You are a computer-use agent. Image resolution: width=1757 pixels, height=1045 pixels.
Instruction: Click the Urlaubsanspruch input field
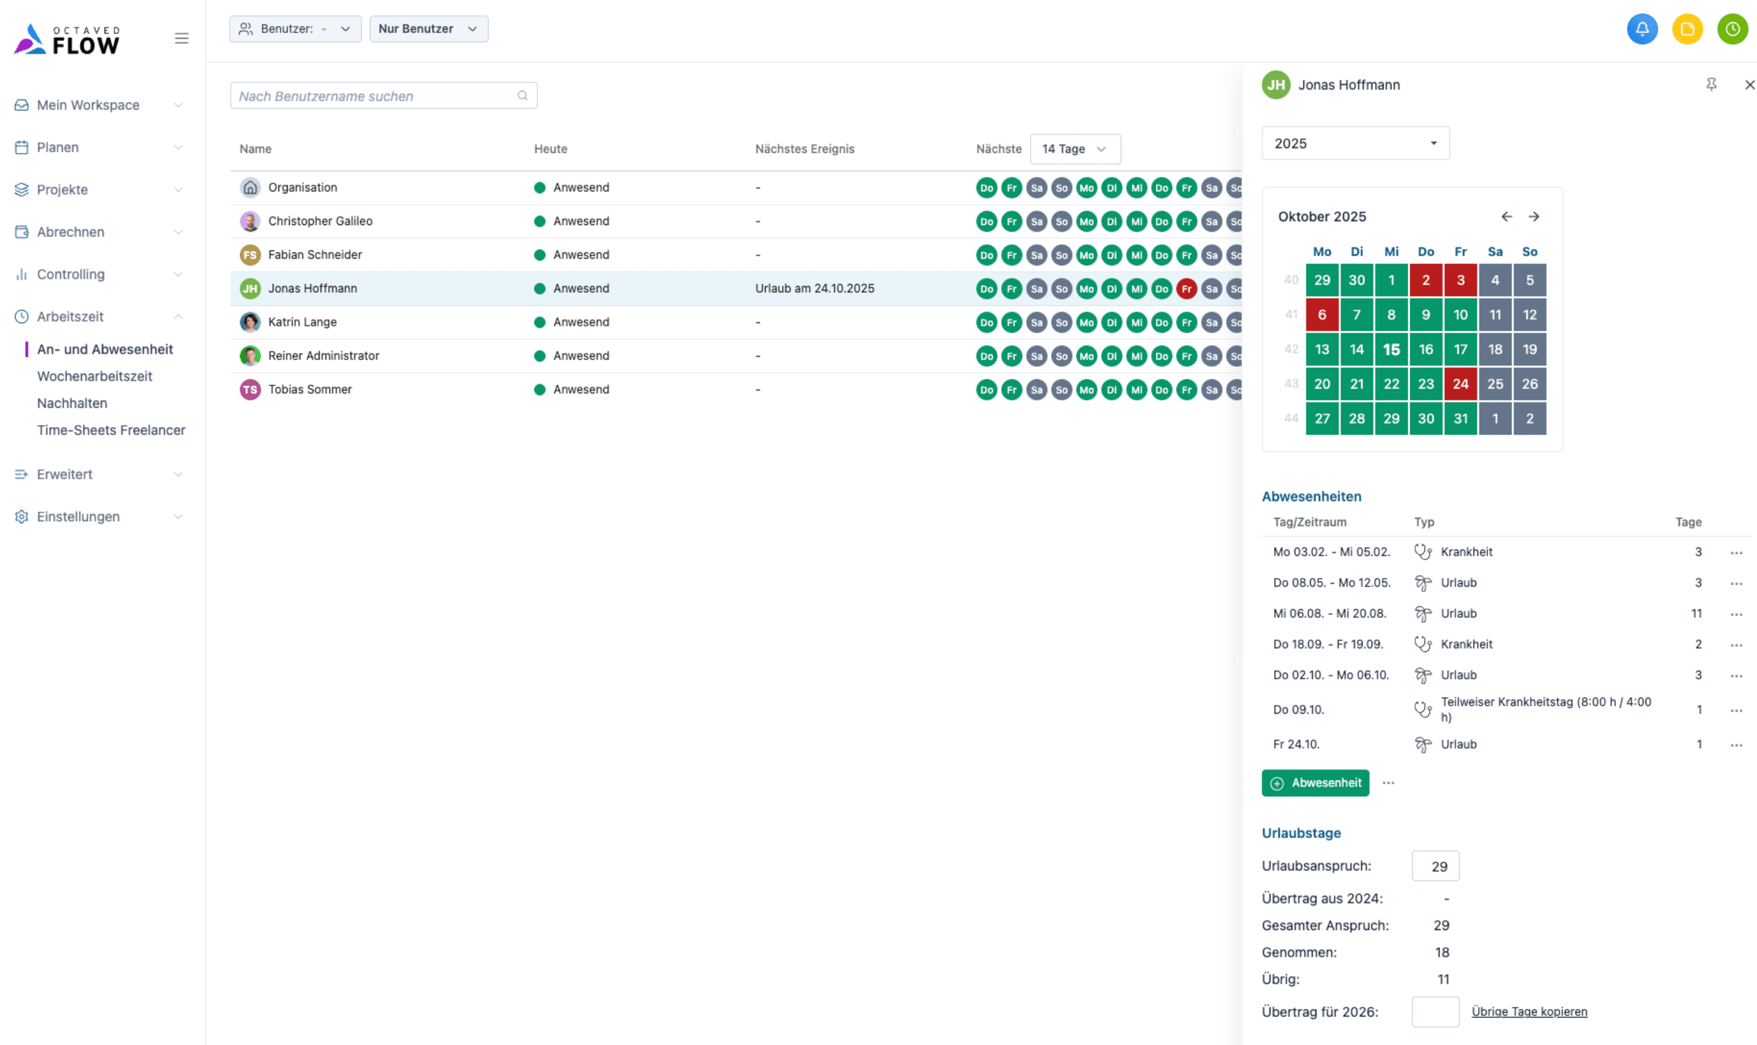click(1435, 866)
